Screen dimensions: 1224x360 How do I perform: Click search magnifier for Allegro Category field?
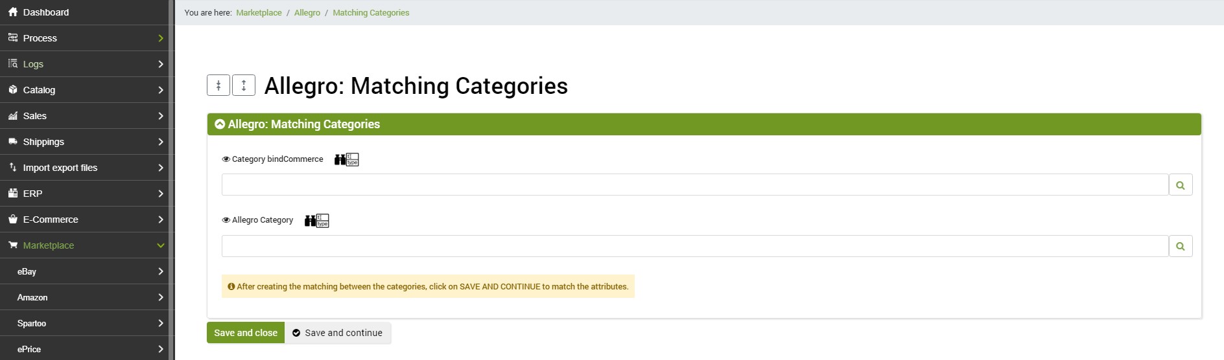coord(1181,246)
